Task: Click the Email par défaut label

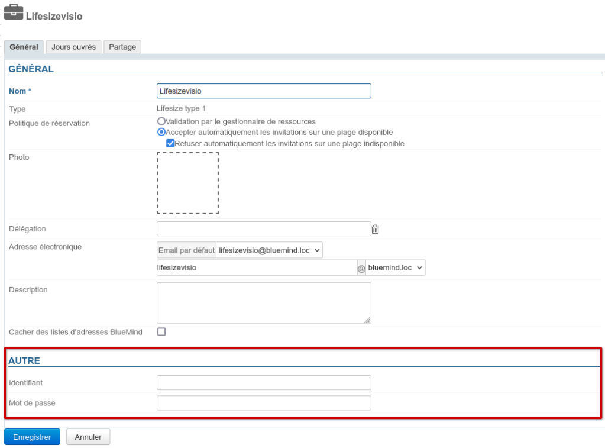Action: point(186,250)
